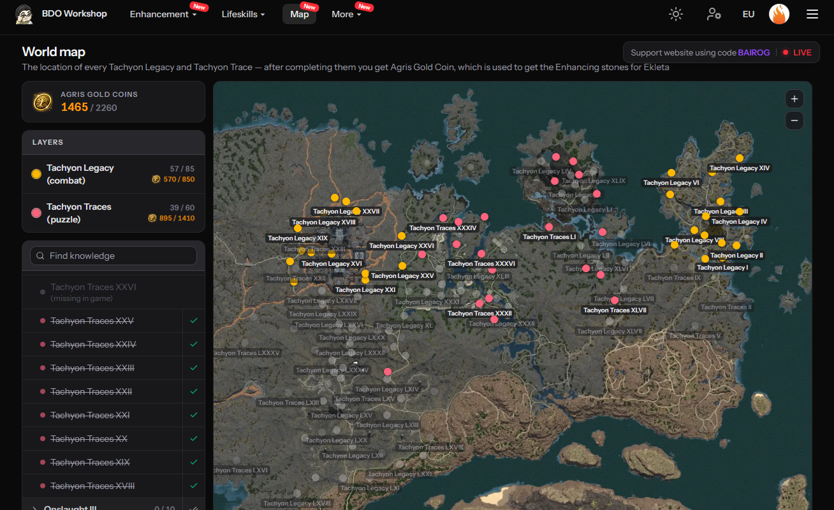Click the greyed Tachyon Legacy XLIX map label
This screenshot has width=834, height=510.
pyautogui.click(x=594, y=181)
